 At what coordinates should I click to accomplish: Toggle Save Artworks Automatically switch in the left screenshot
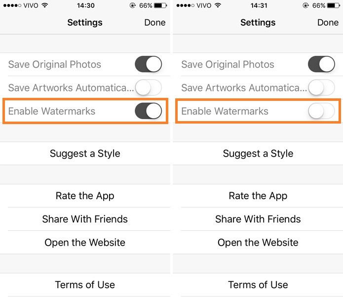tap(148, 88)
